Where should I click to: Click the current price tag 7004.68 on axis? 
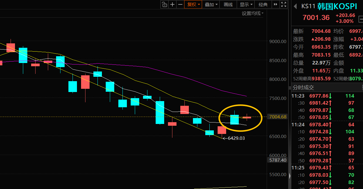[278, 117]
